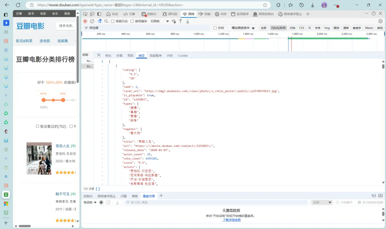The width and height of the screenshot is (386, 229).
Task: Activate the inspect element picker tool
Action: (x=85, y=14)
